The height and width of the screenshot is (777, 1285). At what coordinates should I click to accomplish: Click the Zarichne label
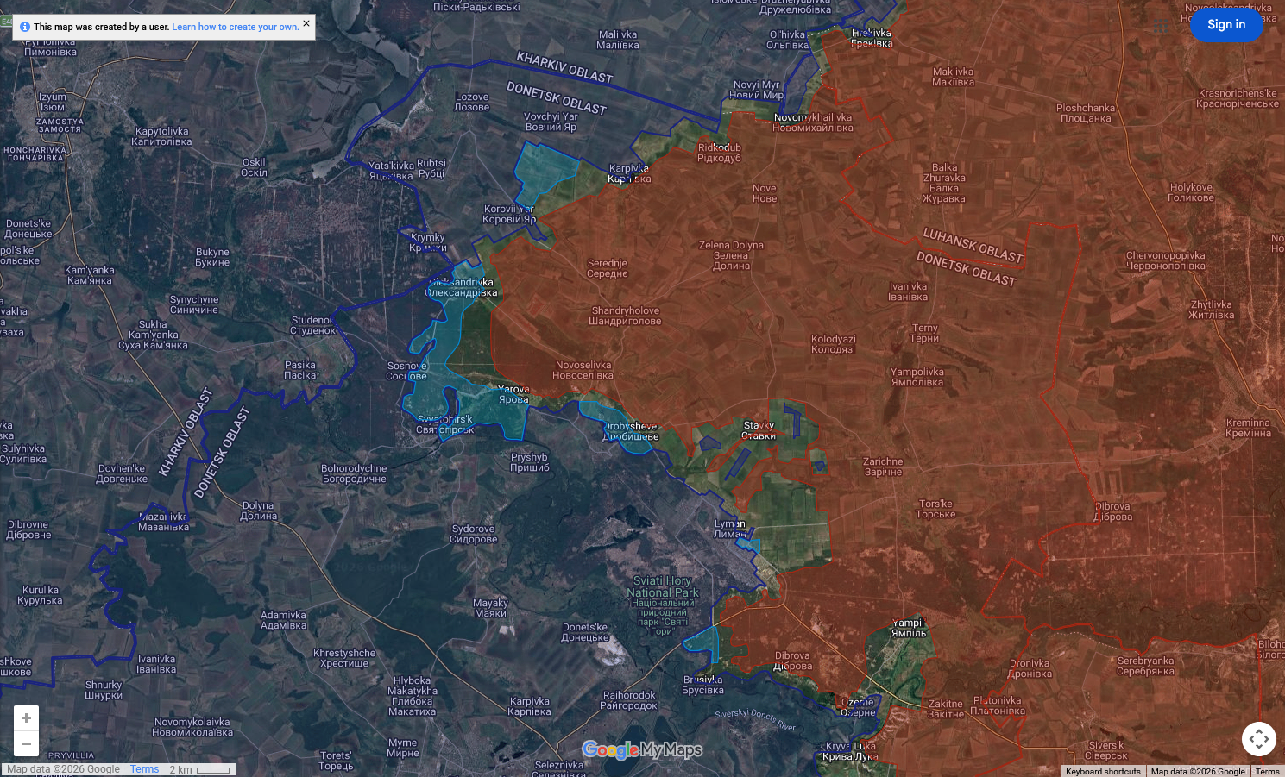[883, 467]
